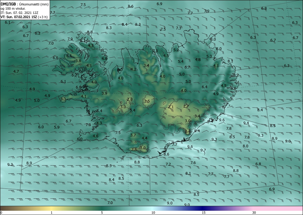303x215 pixels.
Task: Click the map value '7.6'
Action: pos(193,163)
